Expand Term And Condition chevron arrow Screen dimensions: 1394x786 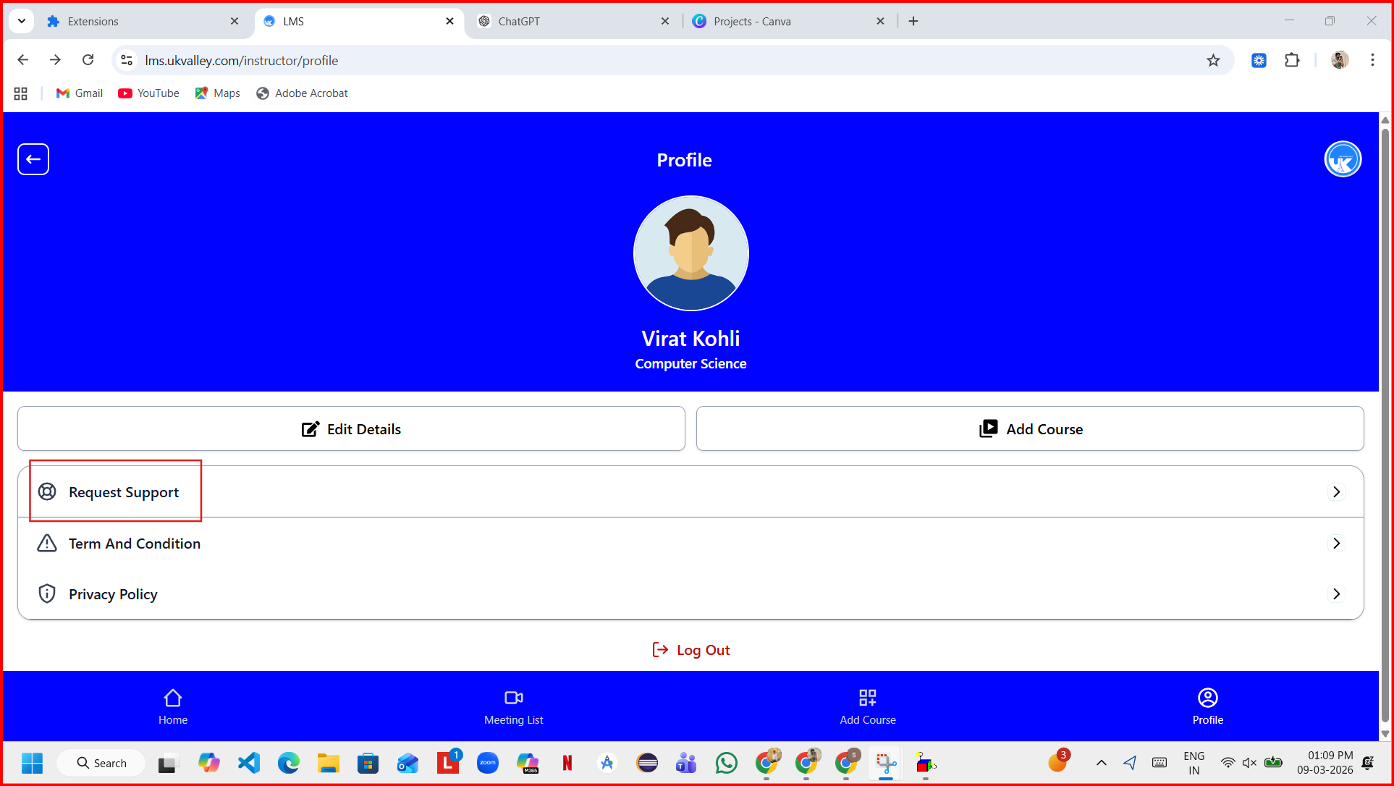(x=1336, y=544)
